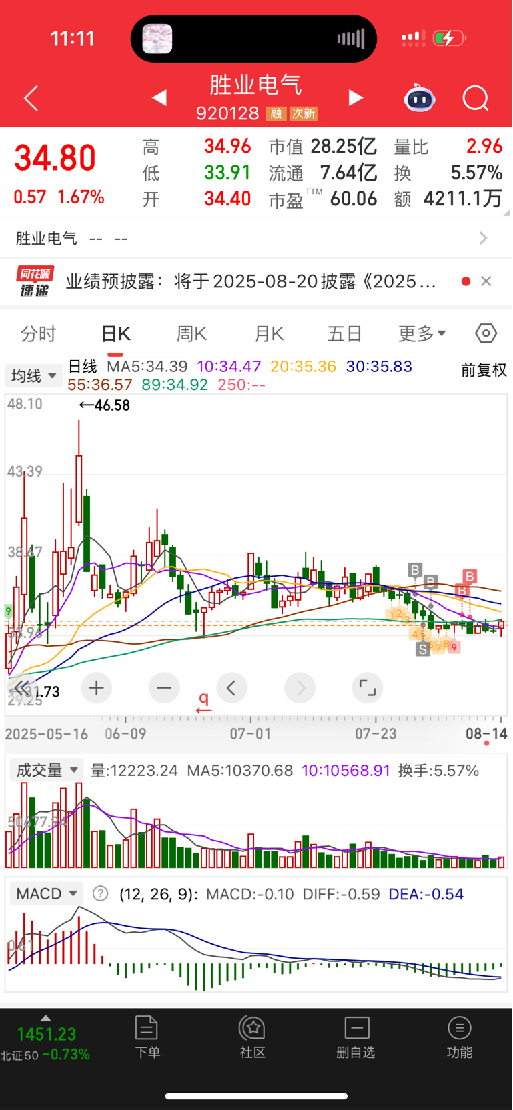Screen dimensions: 513x1110
Task: Open the 更多 period dropdown
Action: pyautogui.click(x=422, y=333)
